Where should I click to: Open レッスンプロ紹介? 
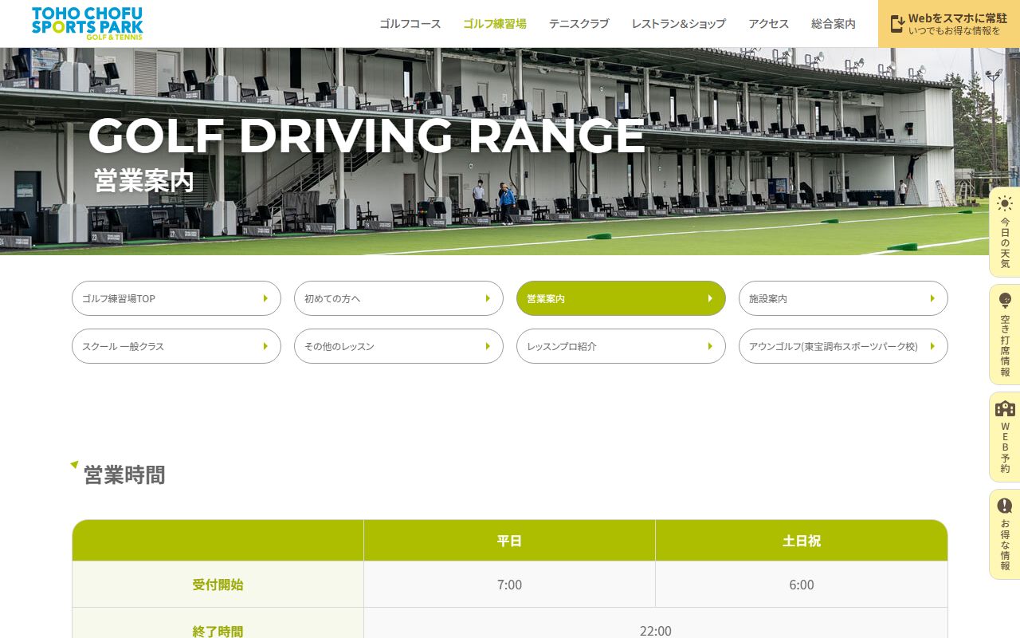pos(621,346)
